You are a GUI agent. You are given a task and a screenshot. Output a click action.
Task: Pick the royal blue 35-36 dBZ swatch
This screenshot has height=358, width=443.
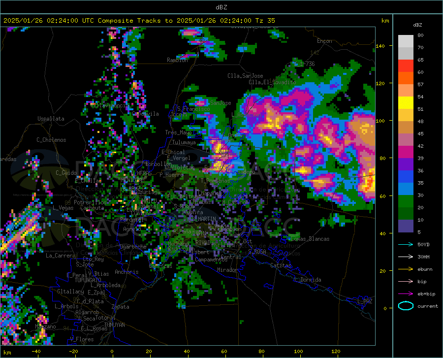(x=406, y=177)
